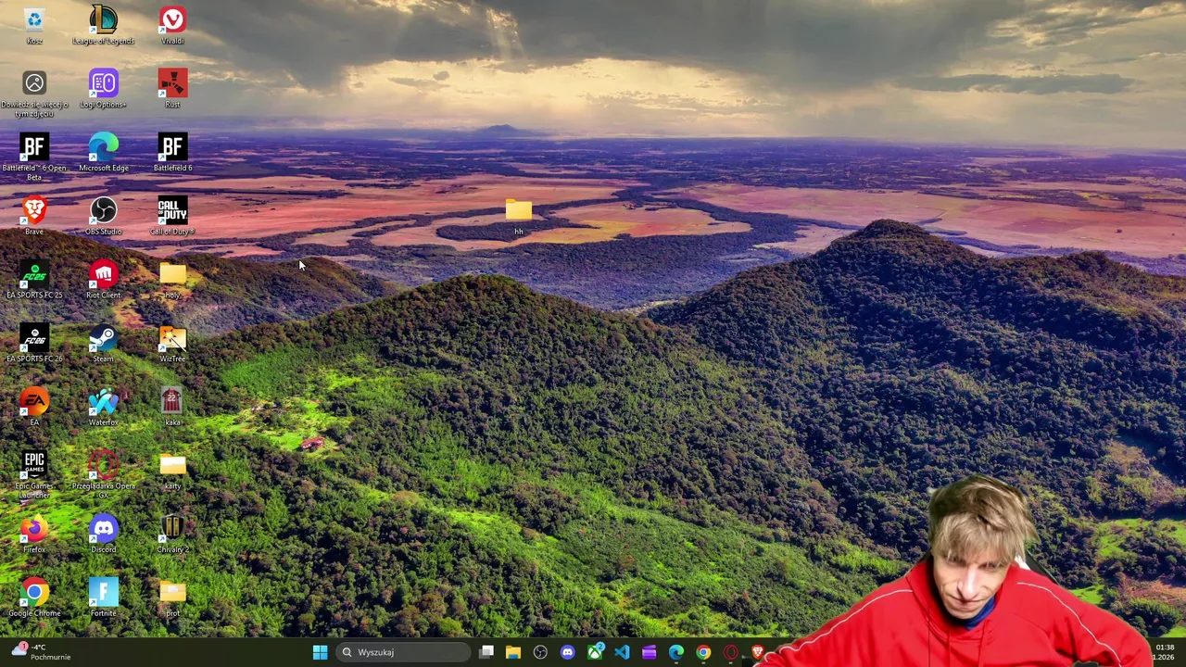The image size is (1186, 667).
Task: Open Google Chrome from the taskbar
Action: point(703,652)
